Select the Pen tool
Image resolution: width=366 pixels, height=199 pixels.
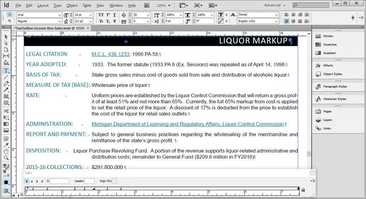(6, 83)
